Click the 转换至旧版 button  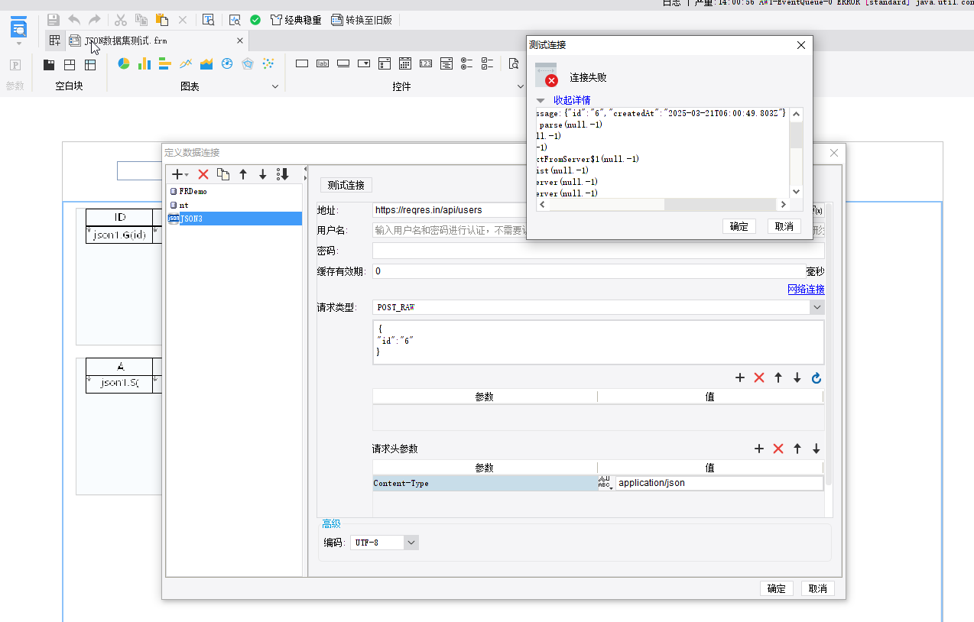[x=362, y=20]
